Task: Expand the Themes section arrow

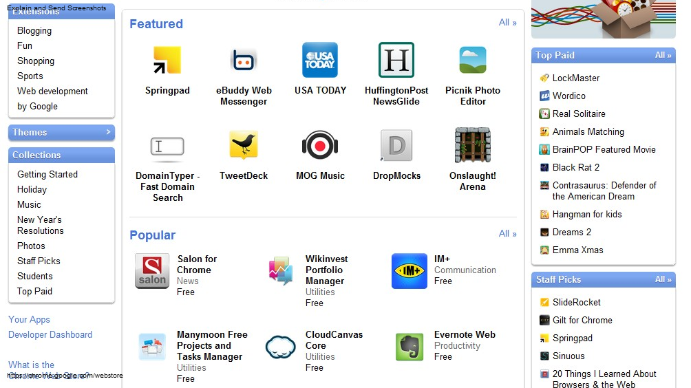Action: [x=108, y=131]
